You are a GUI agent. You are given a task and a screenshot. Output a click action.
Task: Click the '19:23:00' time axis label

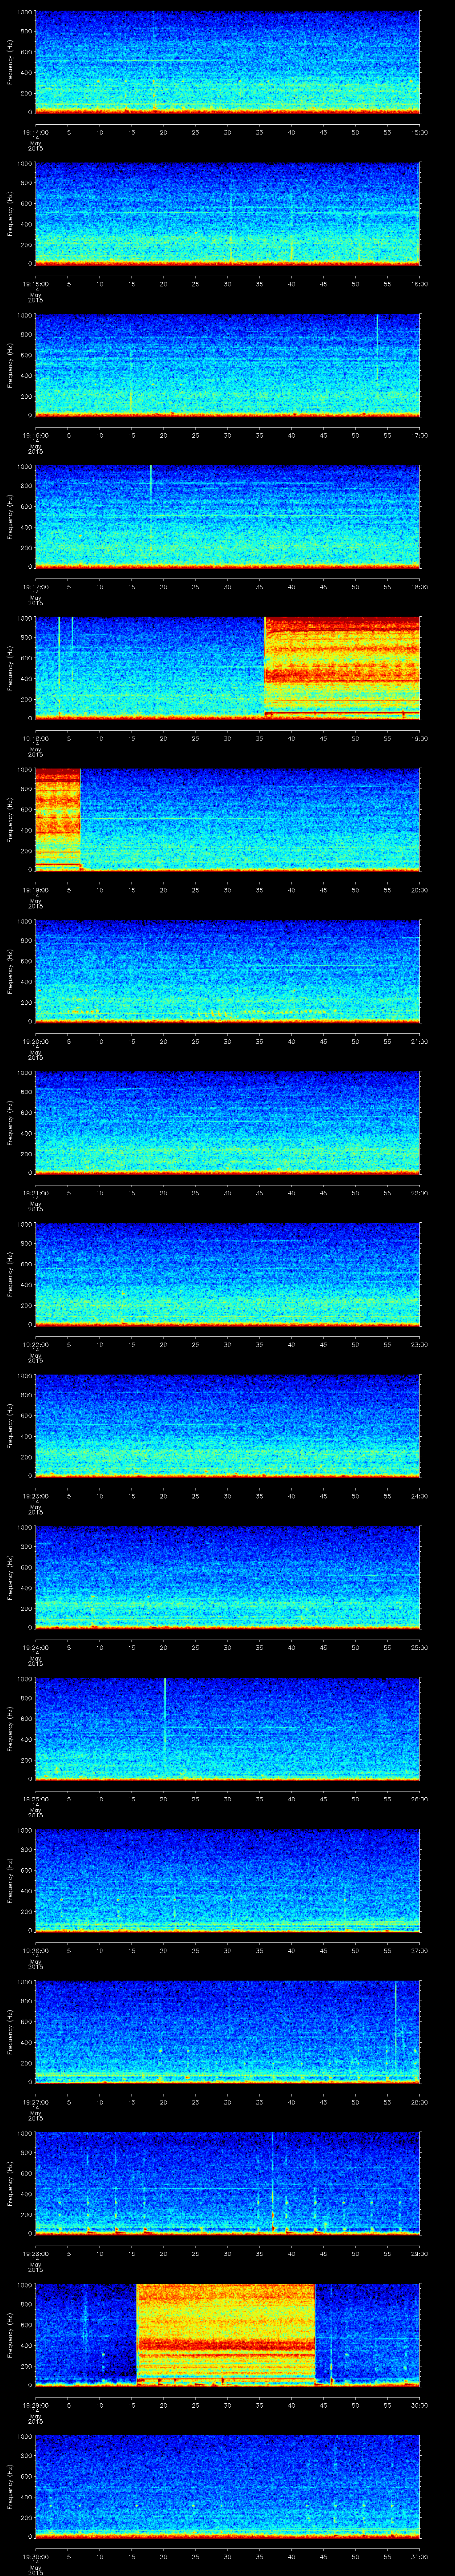point(35,1495)
